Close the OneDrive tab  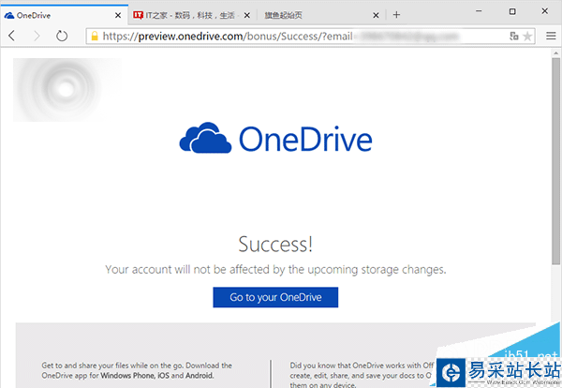[x=118, y=15]
